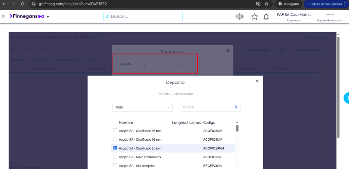Viewport: 349px width, 169px height.
Task: Uncheck Acopio SA - Clasificado 10 mm
Action: coord(115,148)
